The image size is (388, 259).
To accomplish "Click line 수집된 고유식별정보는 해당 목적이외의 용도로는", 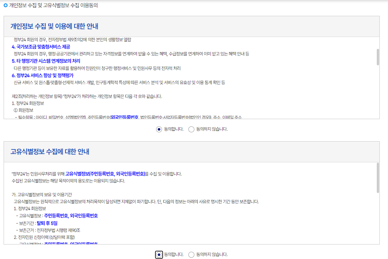I will point(68,181).
